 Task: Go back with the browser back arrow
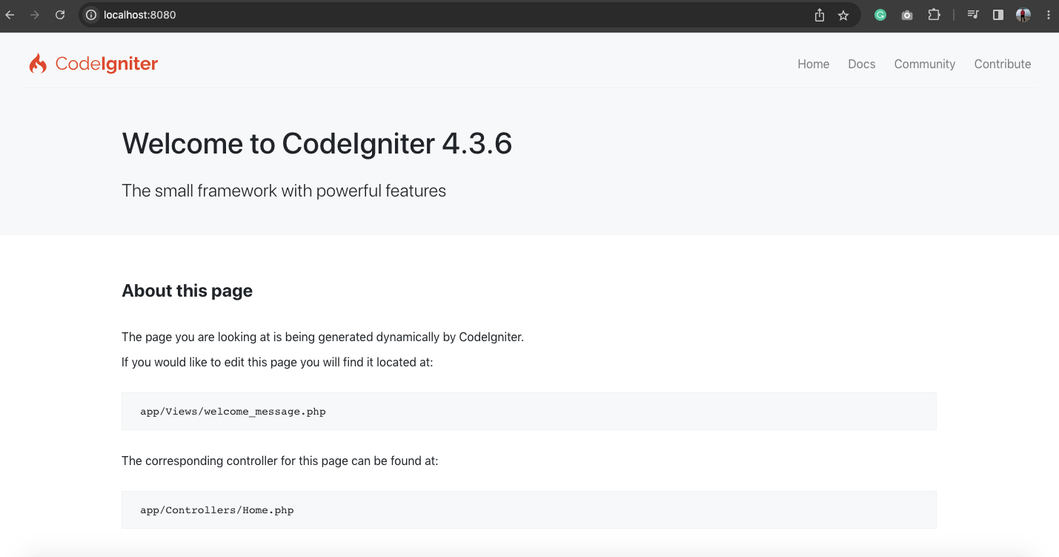tap(10, 15)
